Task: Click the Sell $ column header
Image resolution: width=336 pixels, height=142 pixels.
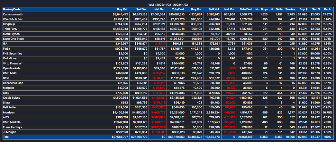Action: point(316,9)
